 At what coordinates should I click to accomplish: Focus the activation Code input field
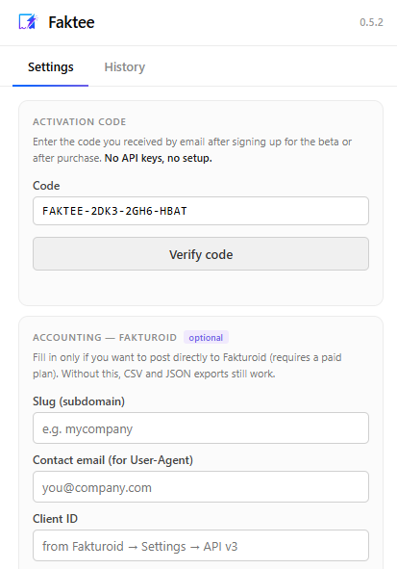[201, 211]
